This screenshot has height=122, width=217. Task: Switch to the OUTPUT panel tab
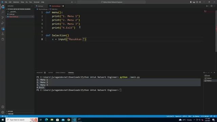click(x=51, y=73)
